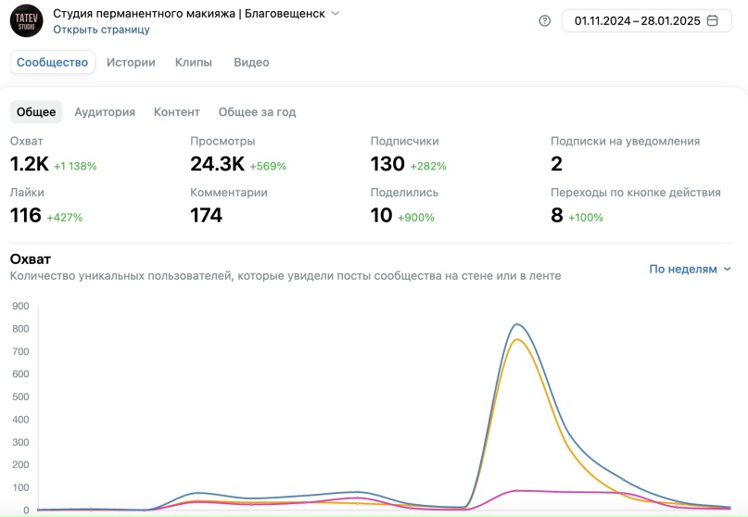Click the 'Охват' metric value 1.2K
The height and width of the screenshot is (517, 748).
(29, 164)
